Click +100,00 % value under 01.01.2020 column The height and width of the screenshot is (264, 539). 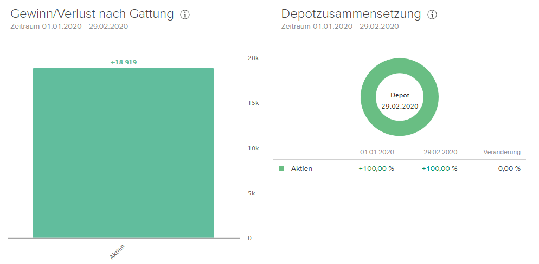(376, 168)
